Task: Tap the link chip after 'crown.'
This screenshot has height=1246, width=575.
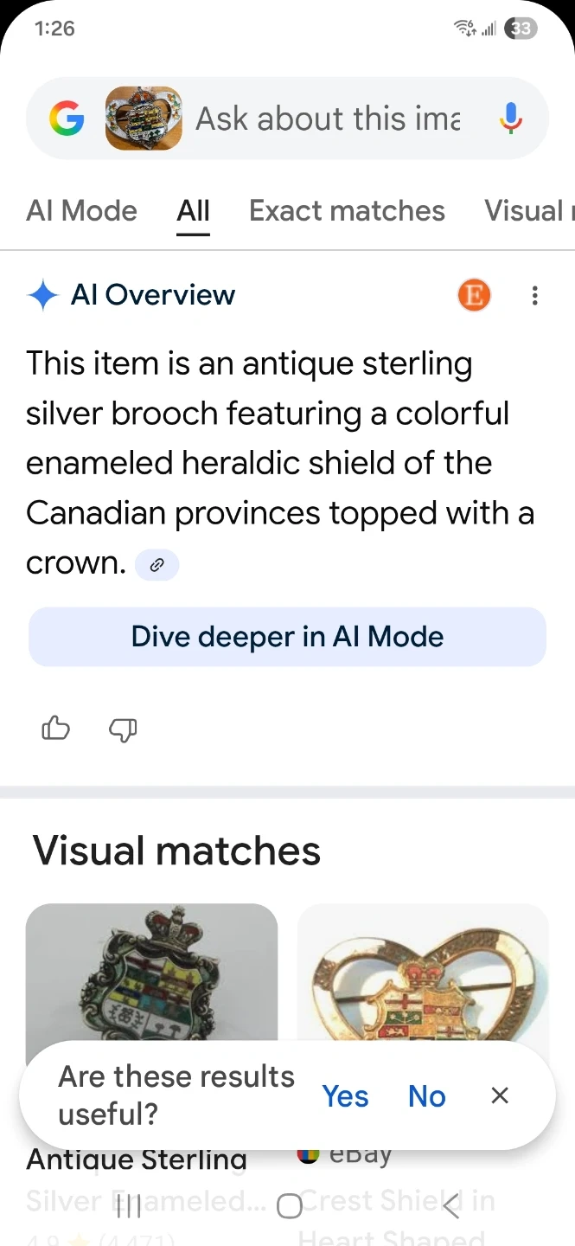Action: 157,565
